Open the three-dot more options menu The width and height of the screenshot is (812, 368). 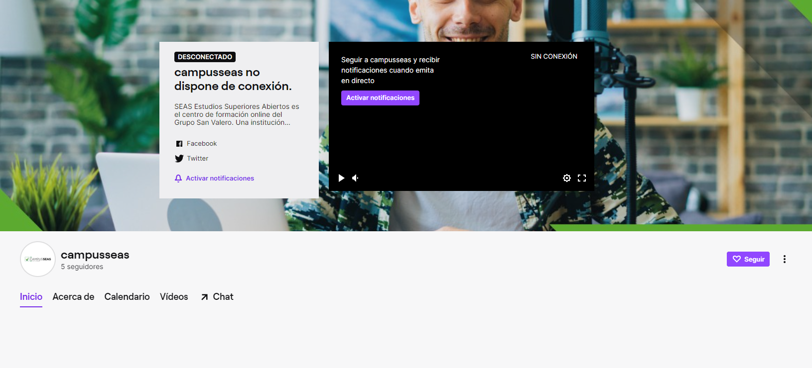785,259
